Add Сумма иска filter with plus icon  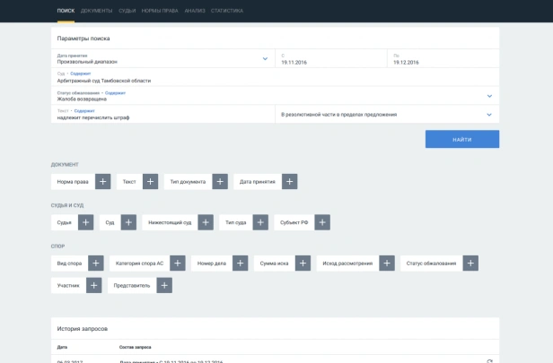point(303,264)
